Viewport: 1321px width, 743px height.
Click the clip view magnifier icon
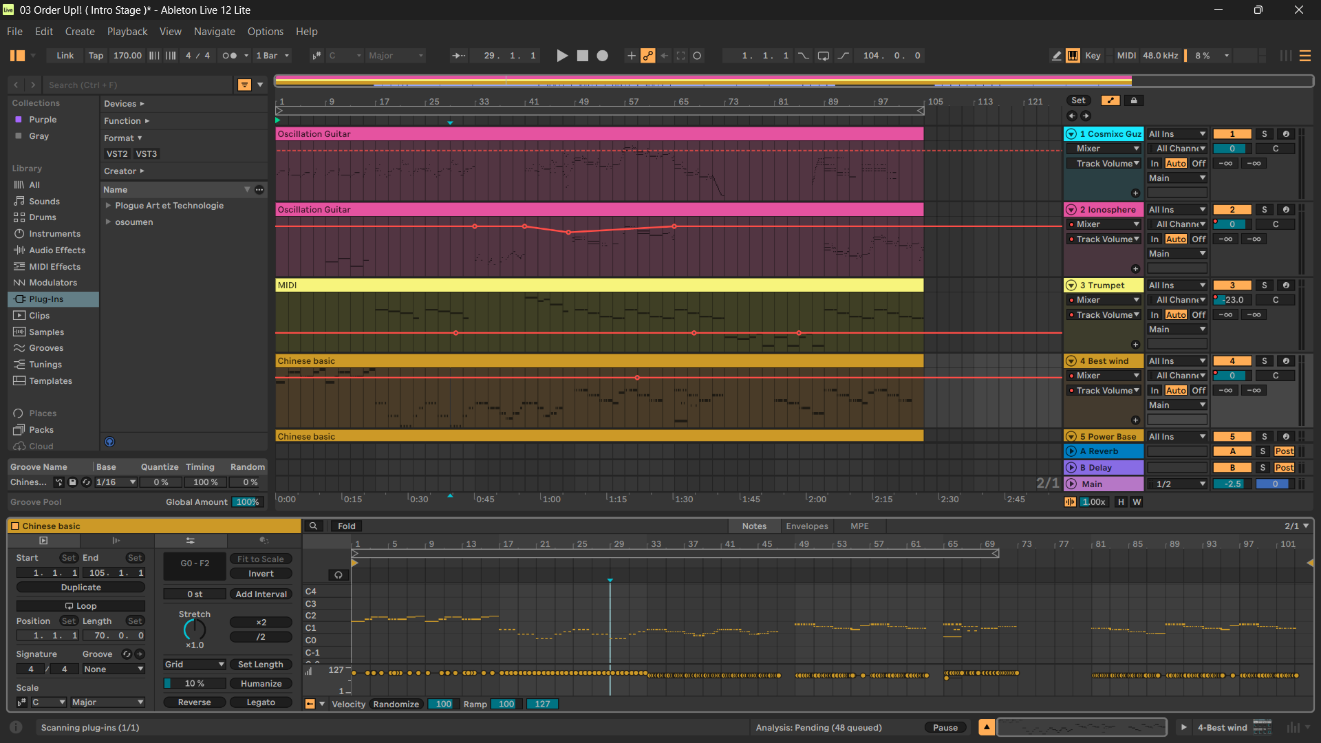tap(313, 526)
